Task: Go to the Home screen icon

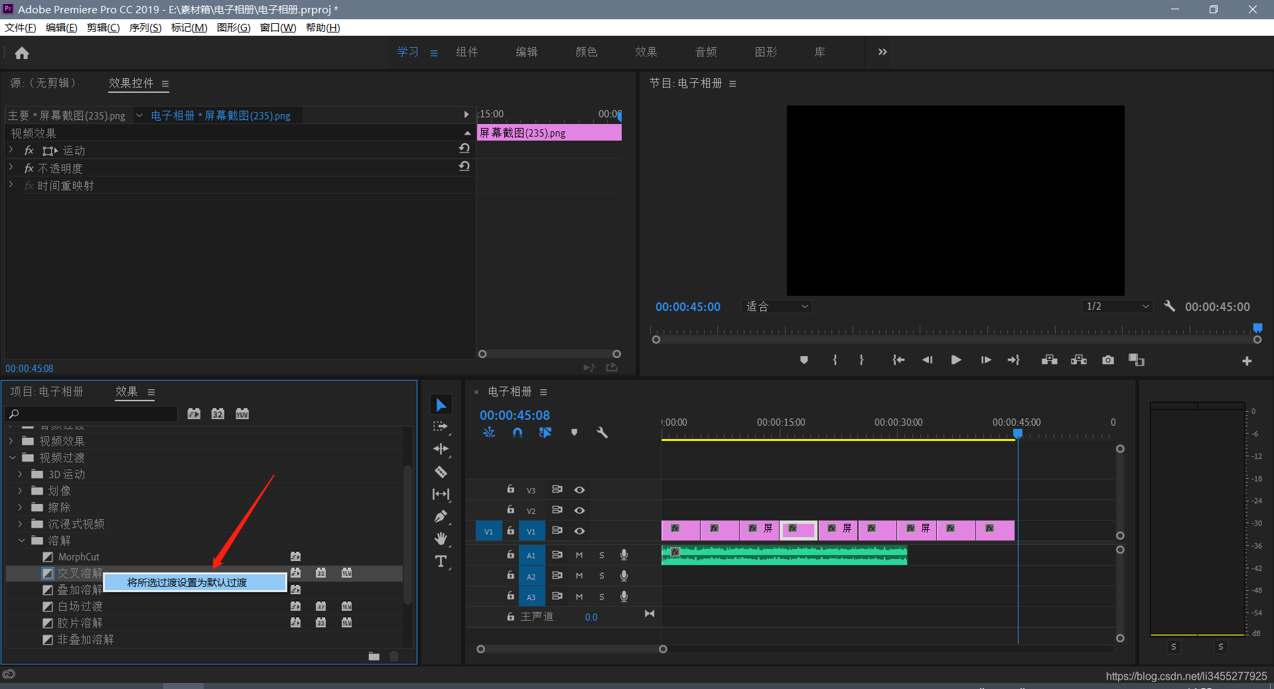Action: [x=22, y=53]
